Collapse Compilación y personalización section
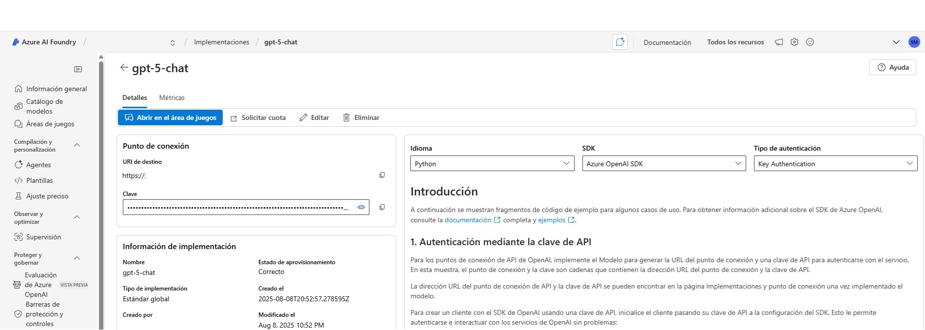 (x=77, y=145)
